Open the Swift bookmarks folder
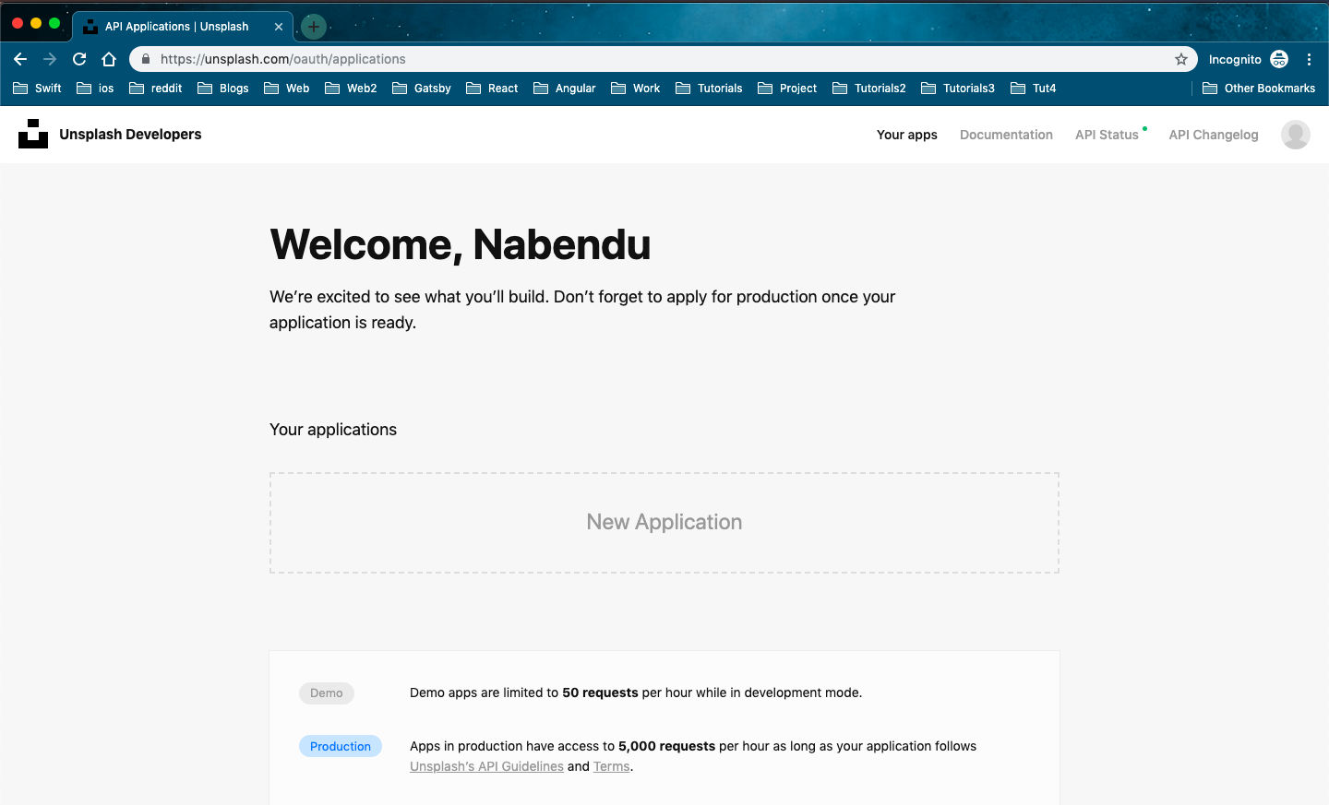 37,89
